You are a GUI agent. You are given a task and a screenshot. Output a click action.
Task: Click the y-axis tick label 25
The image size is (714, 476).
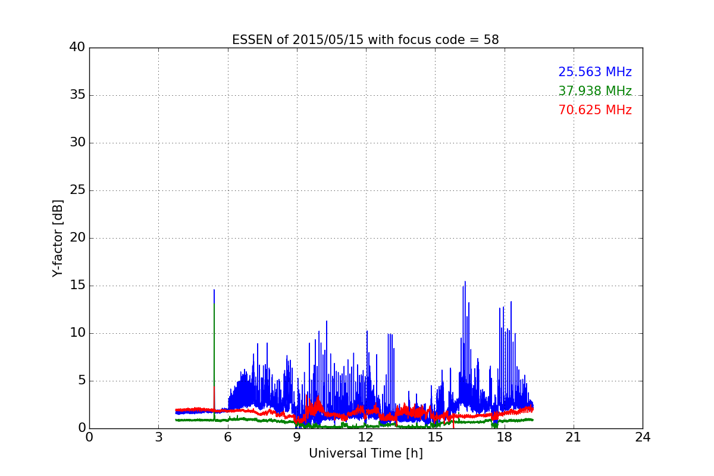click(77, 190)
